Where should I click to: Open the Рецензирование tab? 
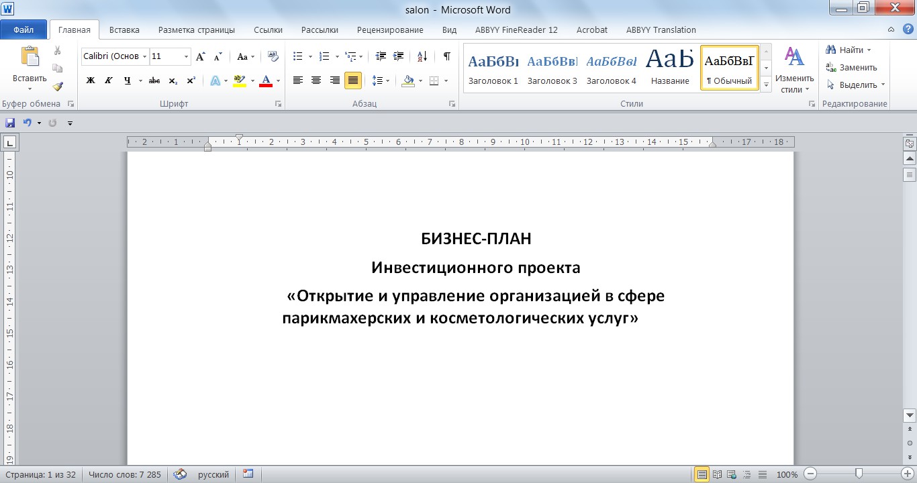coord(390,30)
